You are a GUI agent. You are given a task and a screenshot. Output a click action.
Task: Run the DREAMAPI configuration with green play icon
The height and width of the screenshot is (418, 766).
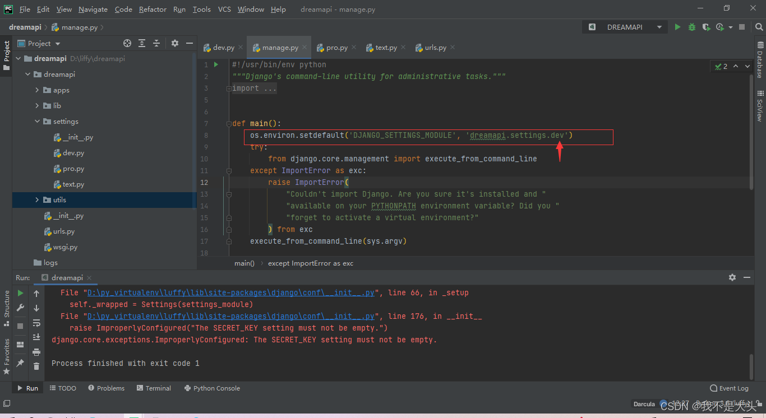pos(677,26)
